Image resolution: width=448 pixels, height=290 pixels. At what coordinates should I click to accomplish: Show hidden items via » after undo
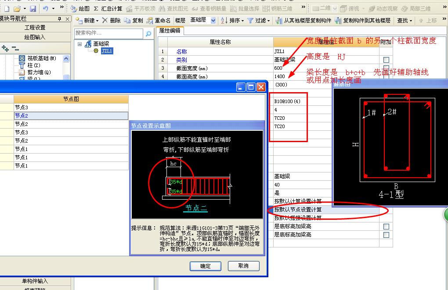click(62, 7)
